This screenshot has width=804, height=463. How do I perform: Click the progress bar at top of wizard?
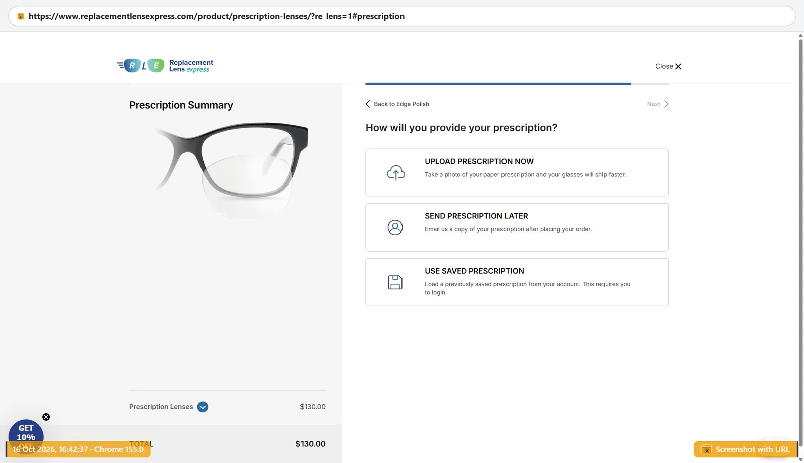pyautogui.click(x=517, y=84)
